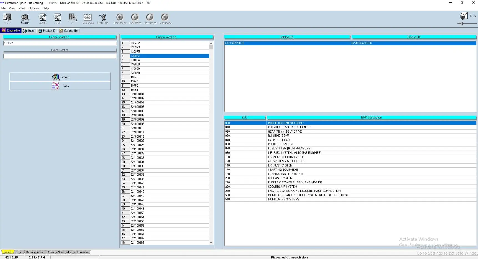
Task: Open the Print menu
Action: click(x=22, y=8)
